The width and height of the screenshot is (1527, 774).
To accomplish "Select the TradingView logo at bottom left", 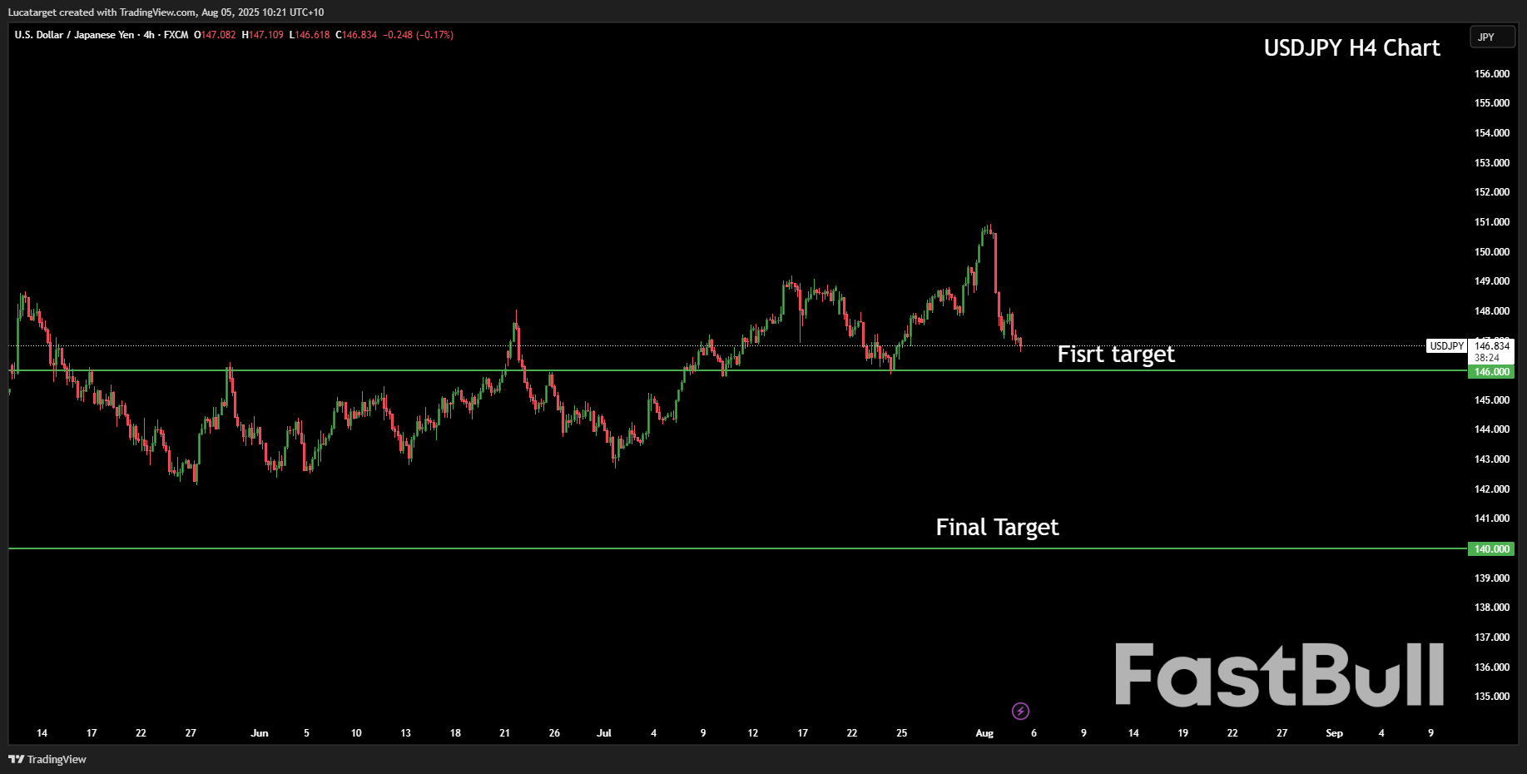I will point(47,759).
